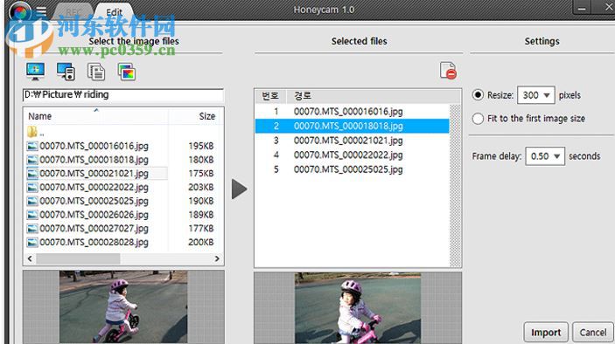Select the Resize radio button
Screen dimensions: 615x344
(x=478, y=95)
